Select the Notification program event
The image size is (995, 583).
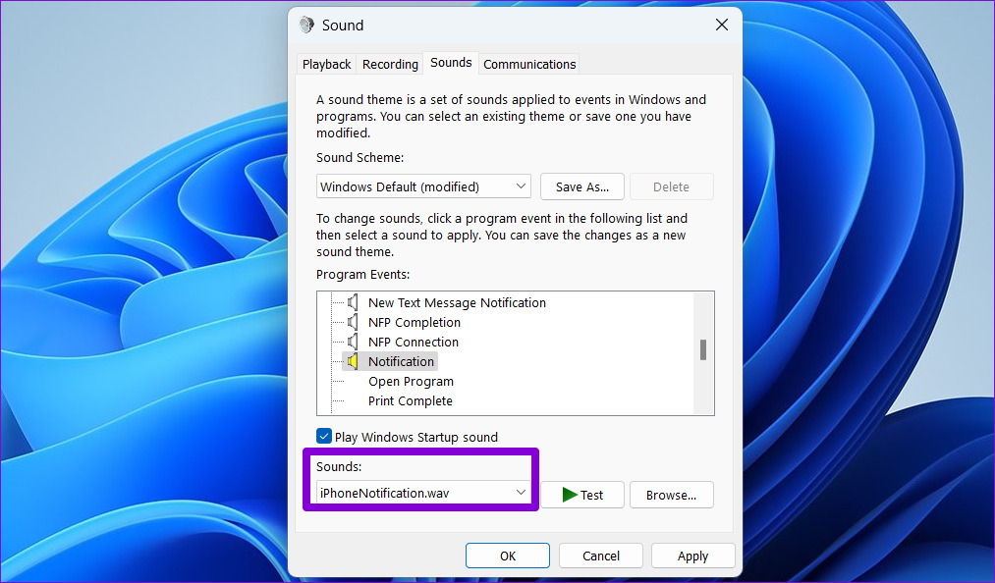coord(401,361)
